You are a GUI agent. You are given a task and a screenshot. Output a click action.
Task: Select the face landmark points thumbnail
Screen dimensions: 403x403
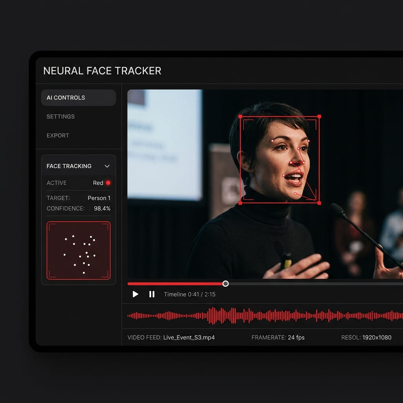[79, 250]
